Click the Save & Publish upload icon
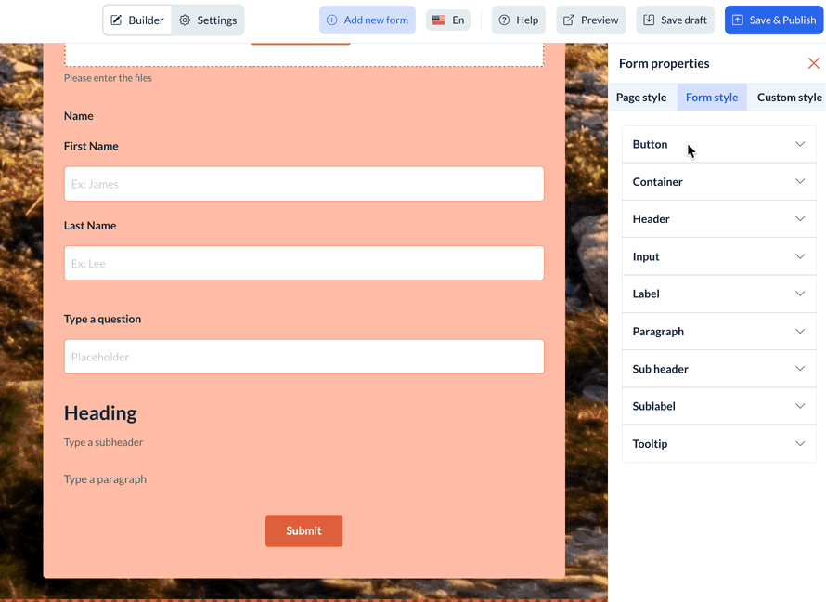826x602 pixels. click(738, 20)
